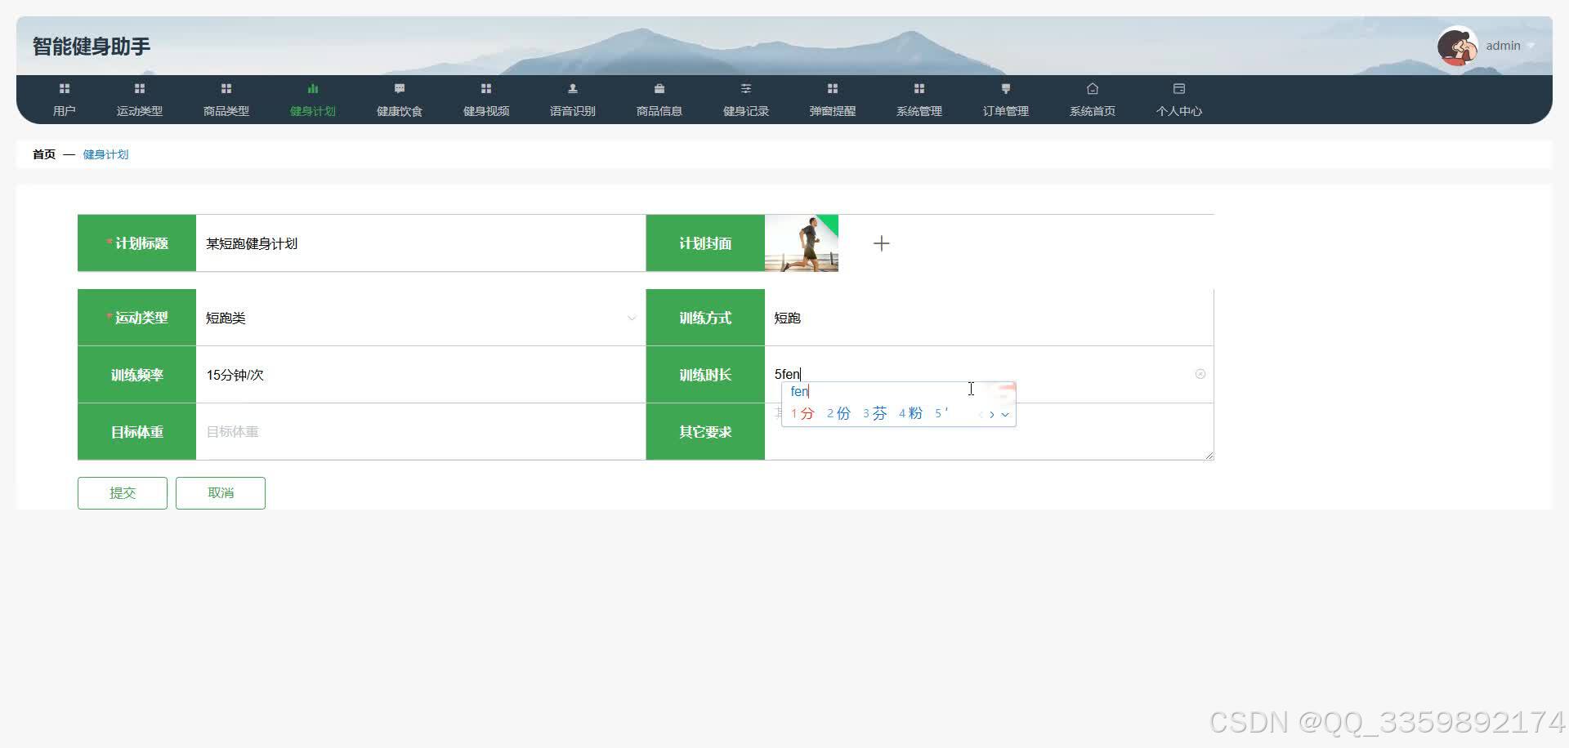Viewport: 1569px width, 748px height.
Task: Go to previous IME candidate page arrow
Action: [981, 414]
